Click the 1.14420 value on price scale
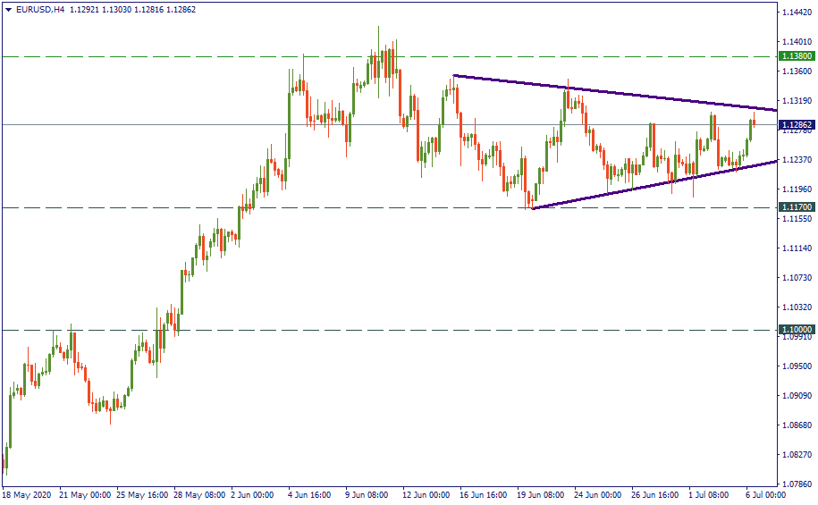This screenshot has width=818, height=505. [798, 13]
